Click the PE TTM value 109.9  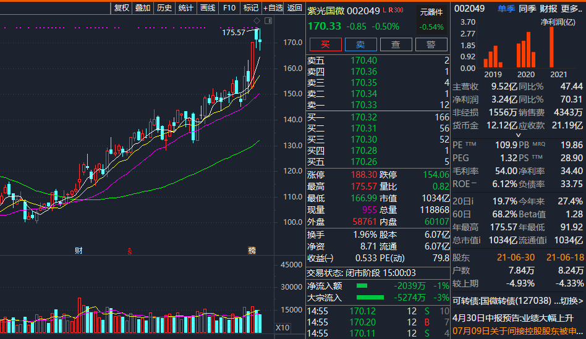[506, 145]
